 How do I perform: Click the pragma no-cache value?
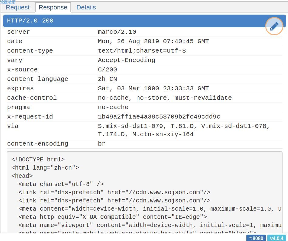(x=113, y=107)
